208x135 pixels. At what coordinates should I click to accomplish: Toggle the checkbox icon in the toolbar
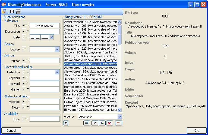12,11
